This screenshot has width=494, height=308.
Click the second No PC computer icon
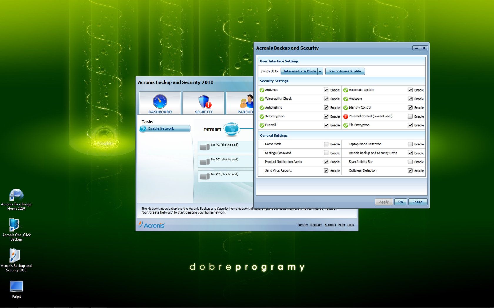click(x=205, y=162)
